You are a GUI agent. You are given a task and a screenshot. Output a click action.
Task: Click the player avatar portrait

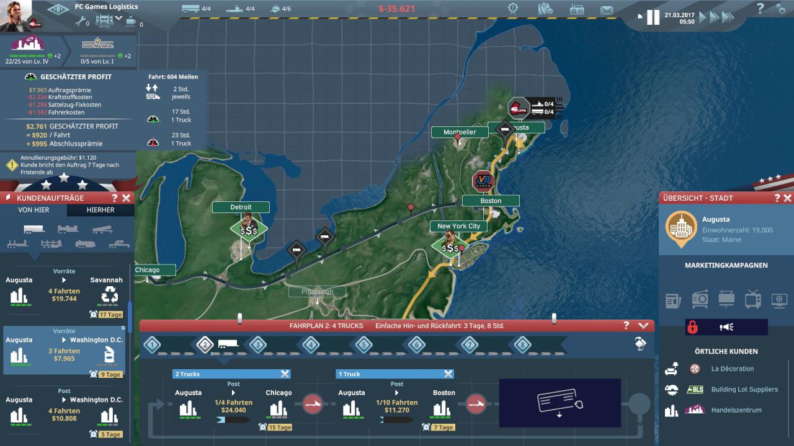point(16,16)
